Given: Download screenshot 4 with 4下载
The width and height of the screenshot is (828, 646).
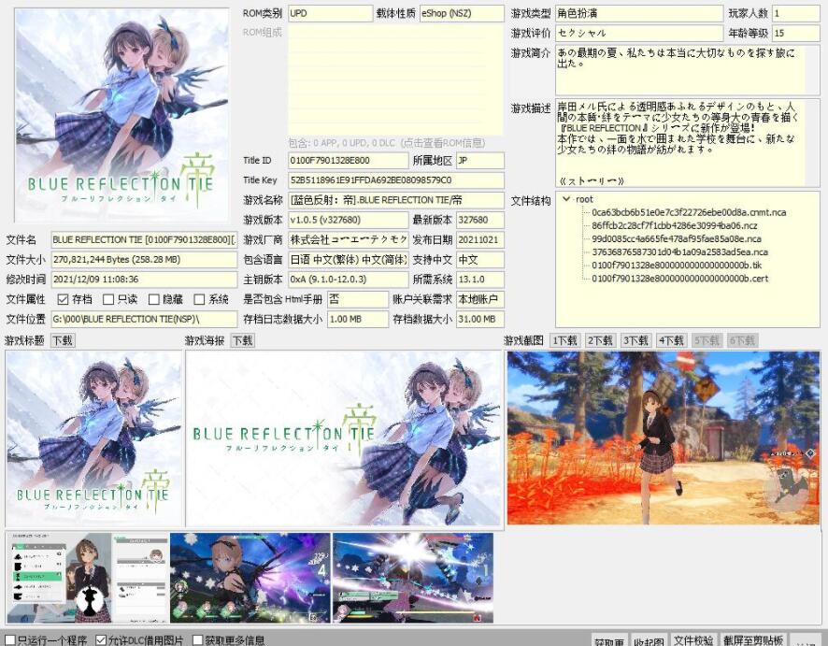Looking at the screenshot, I should tap(671, 340).
